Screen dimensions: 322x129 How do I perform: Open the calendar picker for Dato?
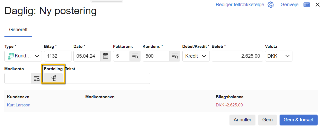click(105, 56)
